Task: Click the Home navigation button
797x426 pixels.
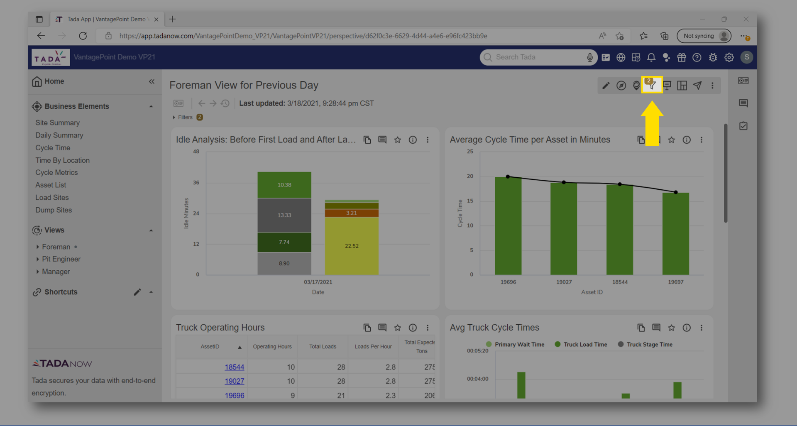Action: coord(48,81)
